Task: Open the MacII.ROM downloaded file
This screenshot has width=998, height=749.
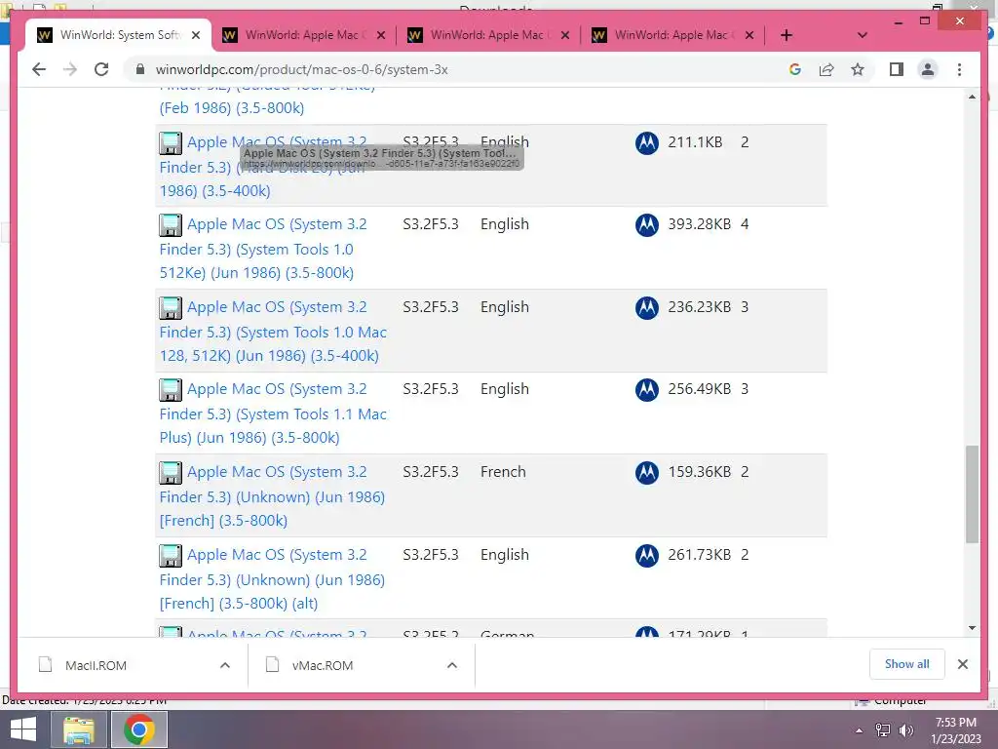Action: (x=96, y=665)
